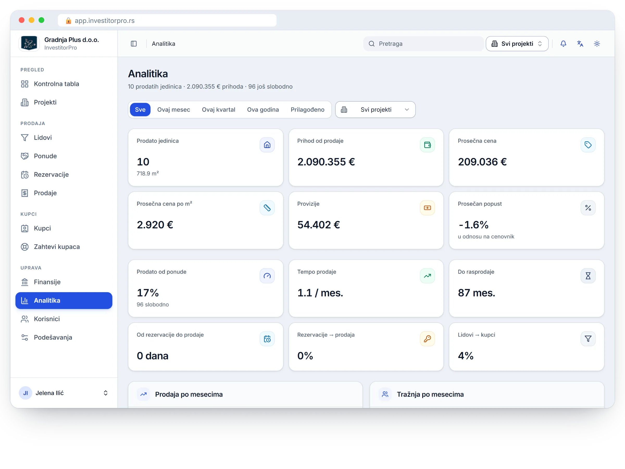Open Ponude in sidebar
625x469 pixels.
click(x=64, y=156)
